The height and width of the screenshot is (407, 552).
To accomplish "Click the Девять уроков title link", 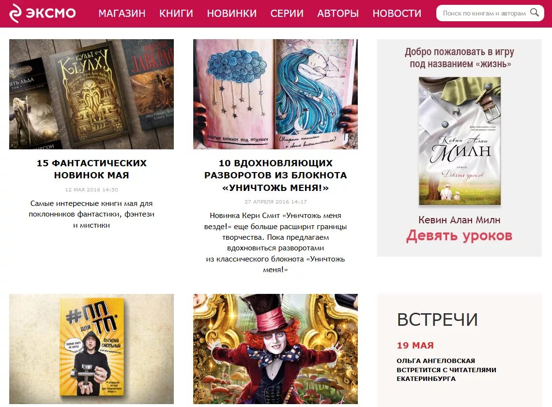I will (459, 235).
